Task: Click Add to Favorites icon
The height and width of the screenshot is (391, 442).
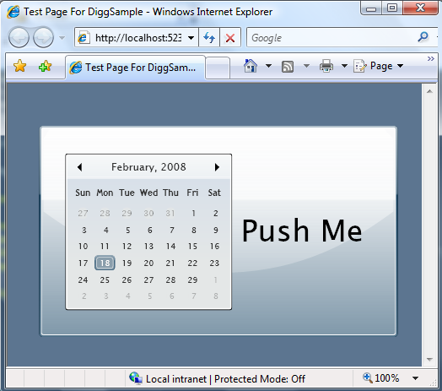Action: click(45, 67)
